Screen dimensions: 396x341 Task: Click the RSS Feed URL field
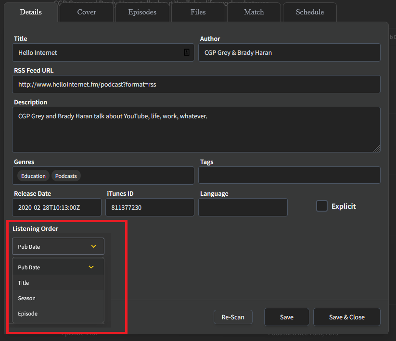point(196,84)
